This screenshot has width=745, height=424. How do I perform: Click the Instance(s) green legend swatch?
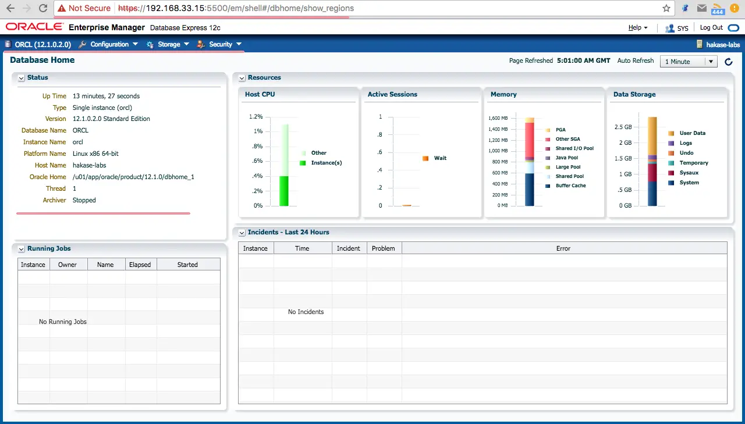303,163
